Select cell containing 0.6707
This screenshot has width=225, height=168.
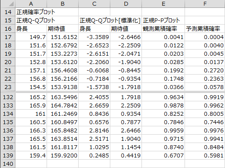[x=163, y=155]
